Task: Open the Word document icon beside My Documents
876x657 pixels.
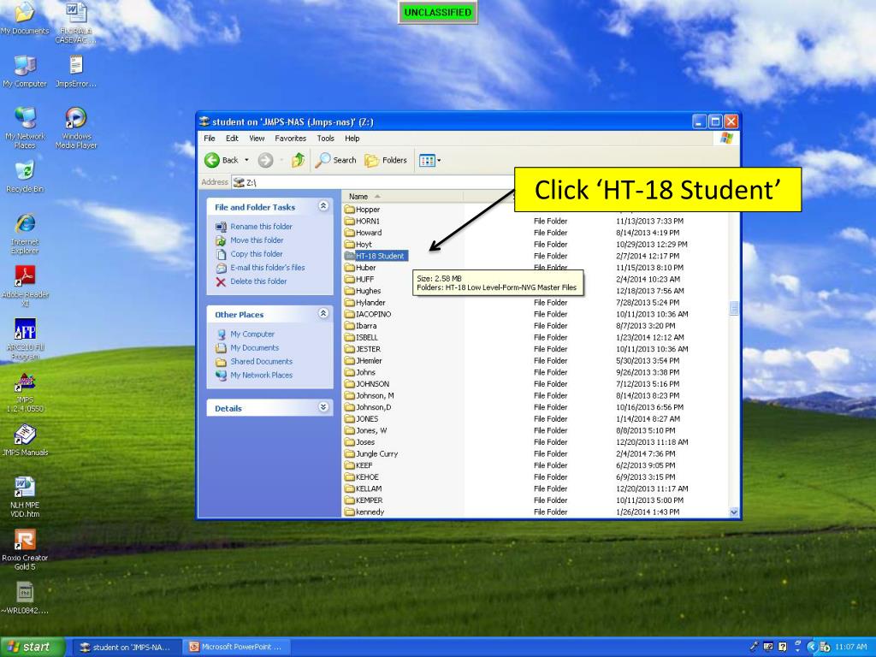Action: (76, 22)
